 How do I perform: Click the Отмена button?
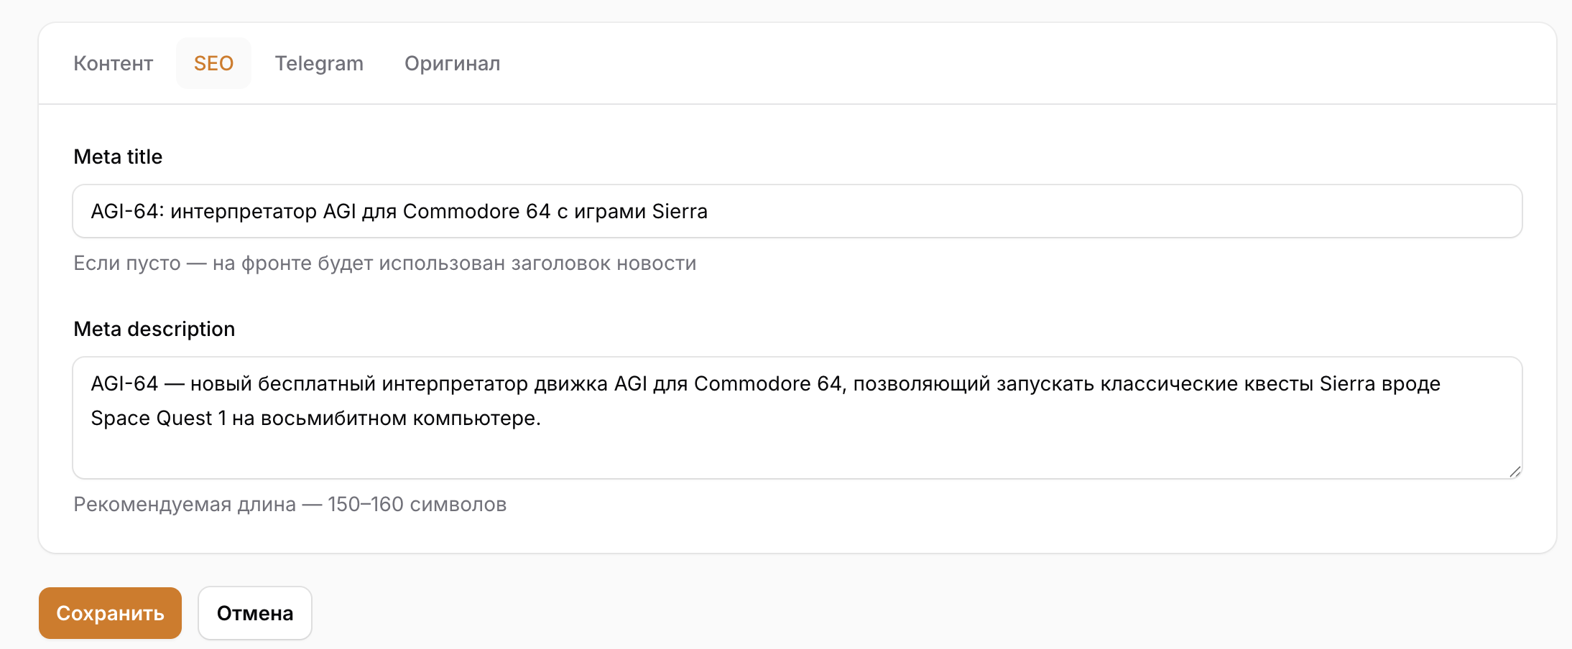(x=255, y=613)
